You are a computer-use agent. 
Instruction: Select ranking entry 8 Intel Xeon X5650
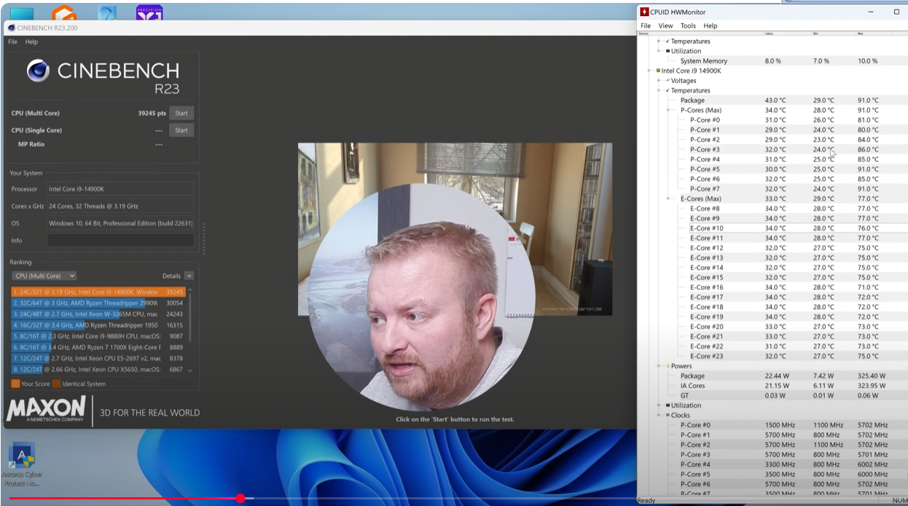(x=99, y=370)
